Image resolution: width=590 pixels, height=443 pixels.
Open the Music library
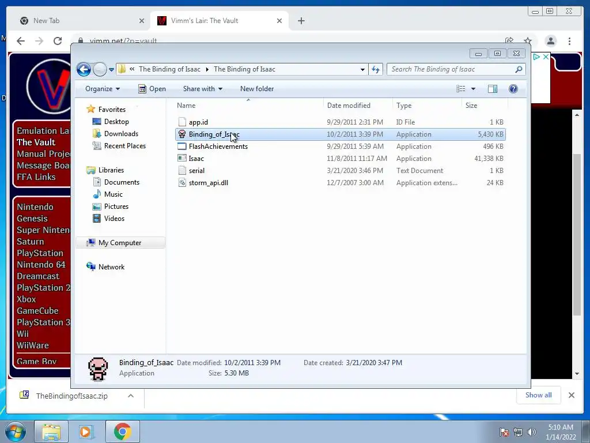pyautogui.click(x=114, y=194)
